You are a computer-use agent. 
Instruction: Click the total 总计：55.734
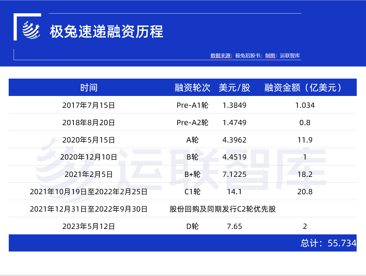click(x=328, y=243)
